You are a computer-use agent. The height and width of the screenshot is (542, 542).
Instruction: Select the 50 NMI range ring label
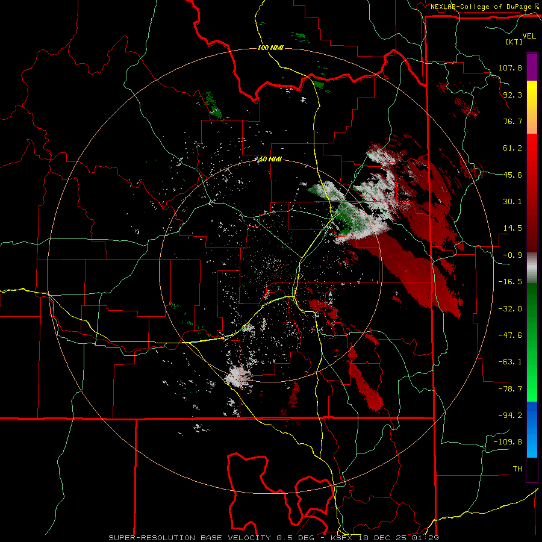(x=270, y=160)
